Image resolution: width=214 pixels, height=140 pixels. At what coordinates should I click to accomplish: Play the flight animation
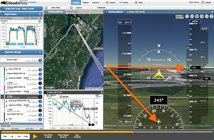click(35, 136)
